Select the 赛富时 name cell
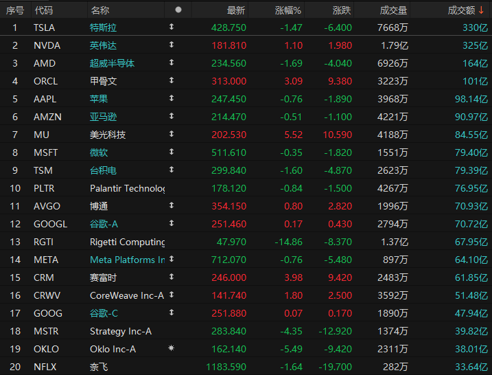 click(x=103, y=277)
